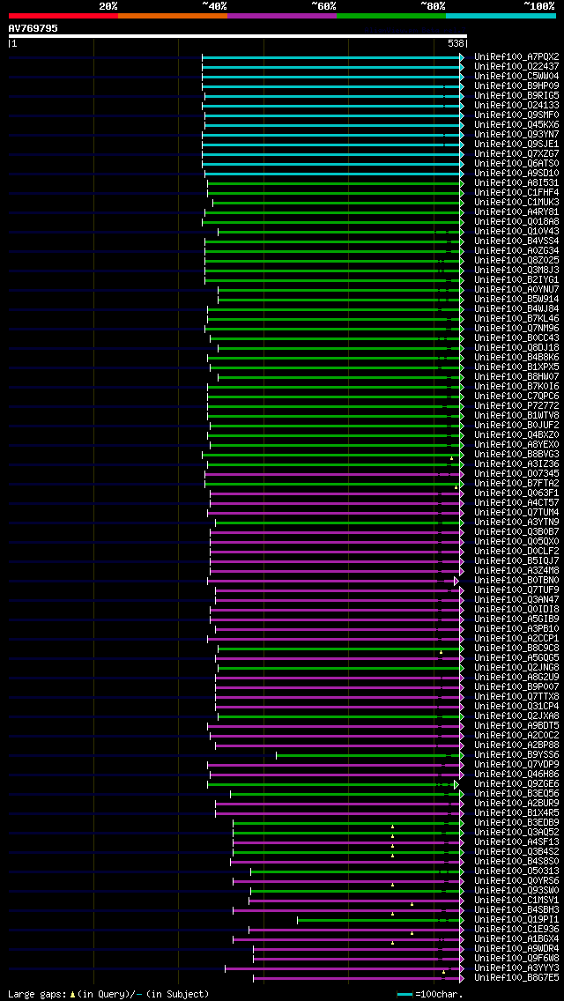The image size is (564, 1001).
Task: Open UniRef100_A3IZ36 hit
Action: click(516, 464)
